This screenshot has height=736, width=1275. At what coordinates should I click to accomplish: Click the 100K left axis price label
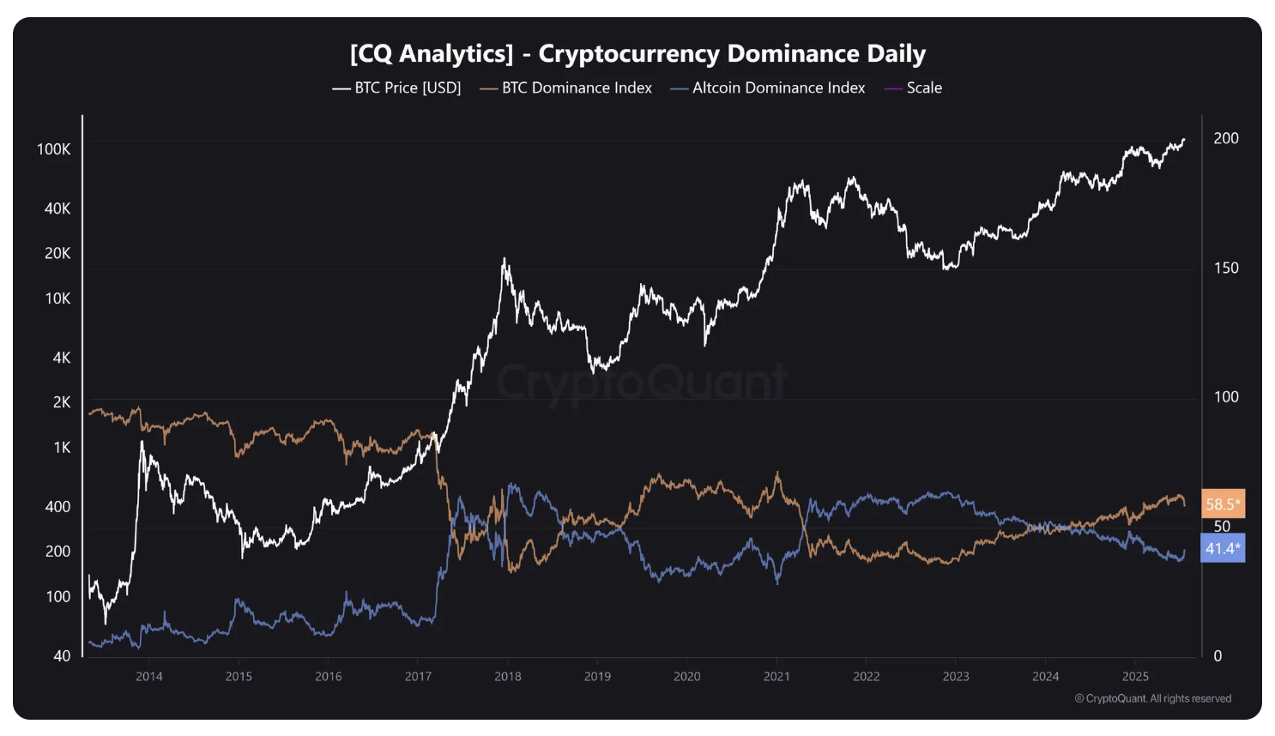tap(54, 149)
